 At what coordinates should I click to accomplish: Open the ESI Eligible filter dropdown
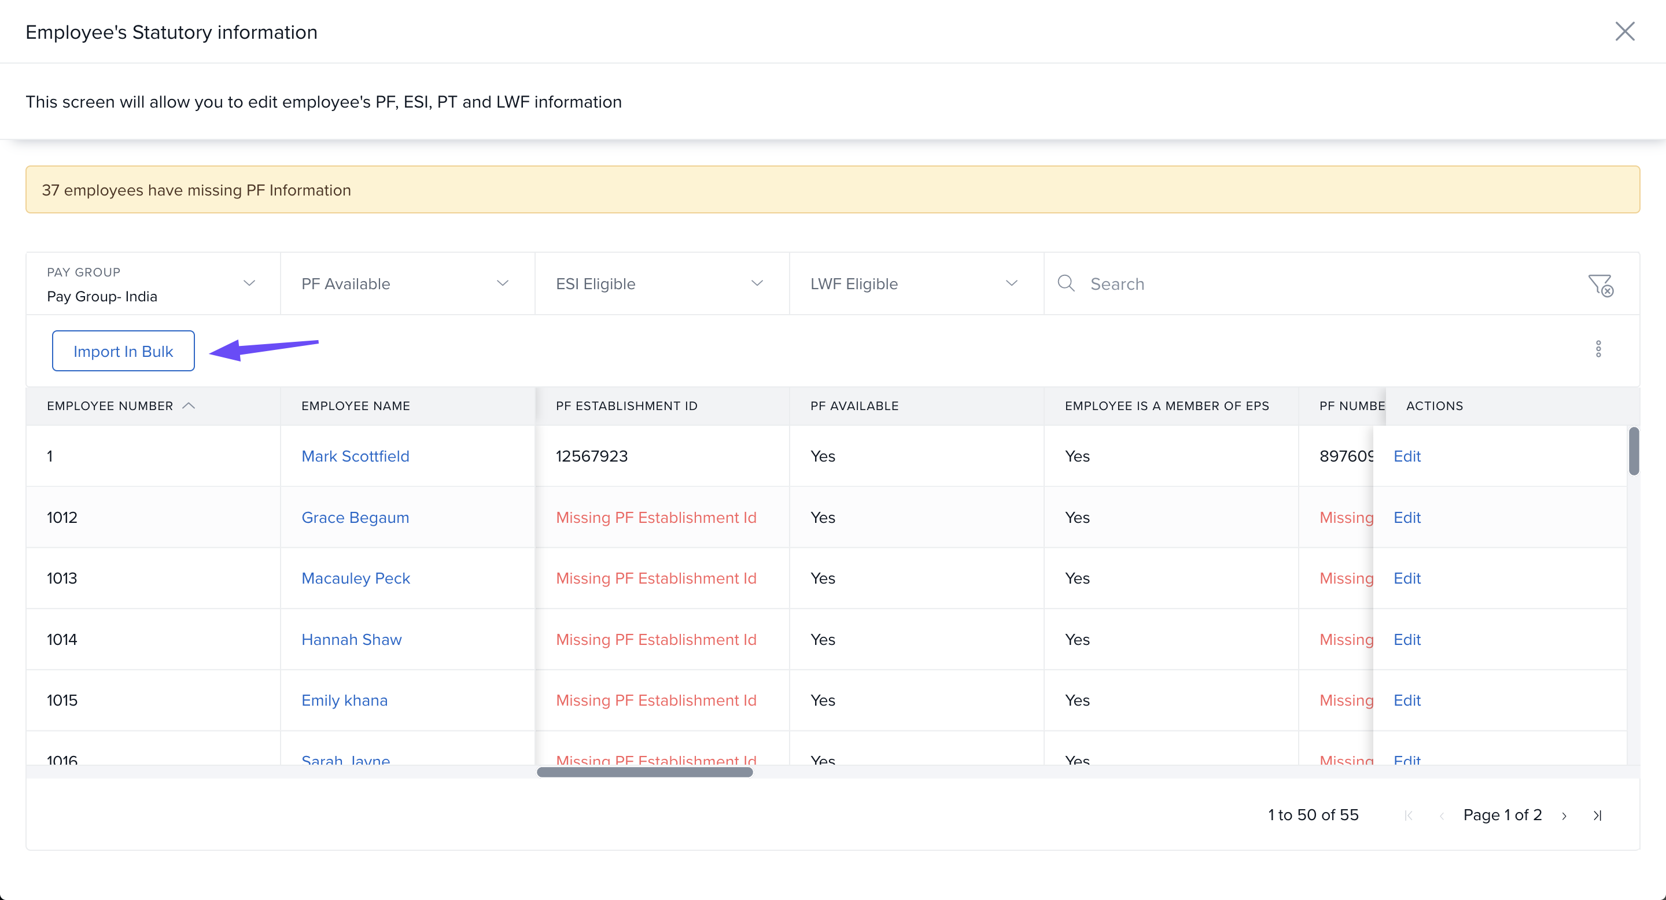tap(757, 283)
